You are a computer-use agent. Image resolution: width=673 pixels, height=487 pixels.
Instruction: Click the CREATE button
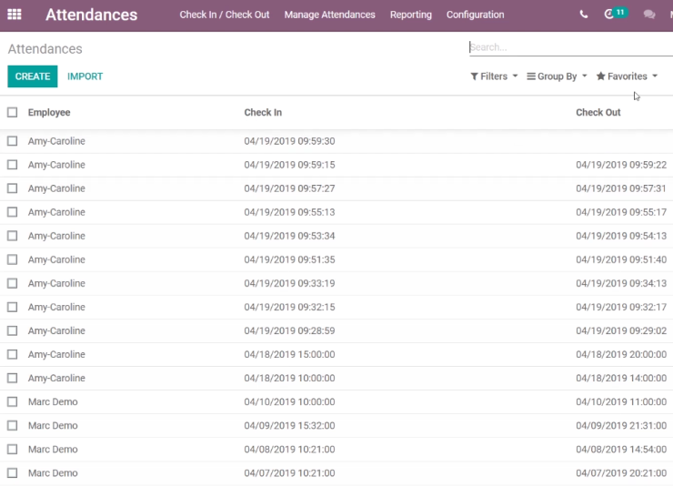(33, 76)
